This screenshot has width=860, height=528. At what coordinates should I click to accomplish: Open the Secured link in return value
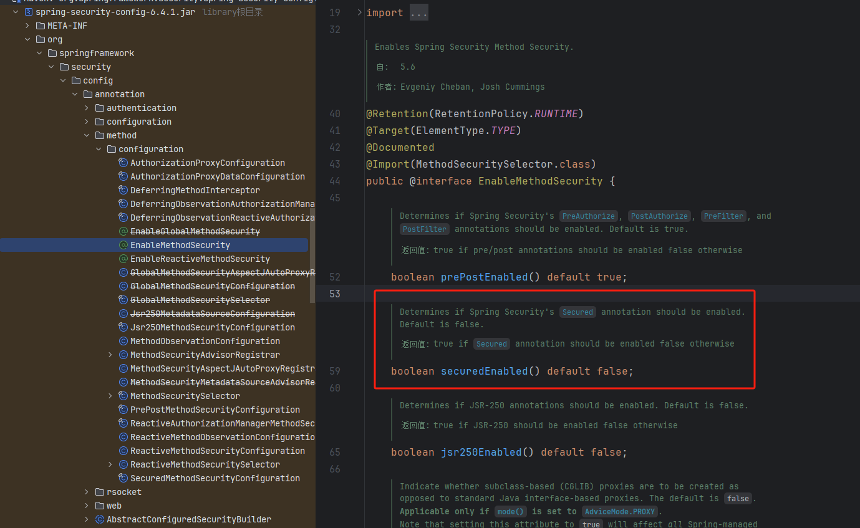(492, 343)
